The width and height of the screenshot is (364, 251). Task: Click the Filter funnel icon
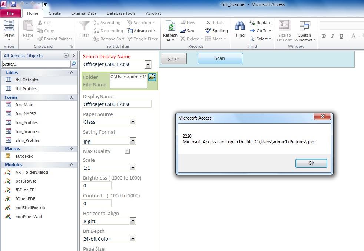pyautogui.click(x=84, y=26)
